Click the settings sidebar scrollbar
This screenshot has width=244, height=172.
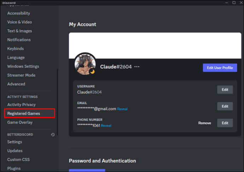click(57, 102)
